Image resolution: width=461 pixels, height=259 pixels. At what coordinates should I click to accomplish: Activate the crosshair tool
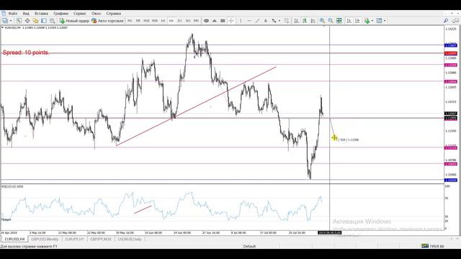(231, 21)
